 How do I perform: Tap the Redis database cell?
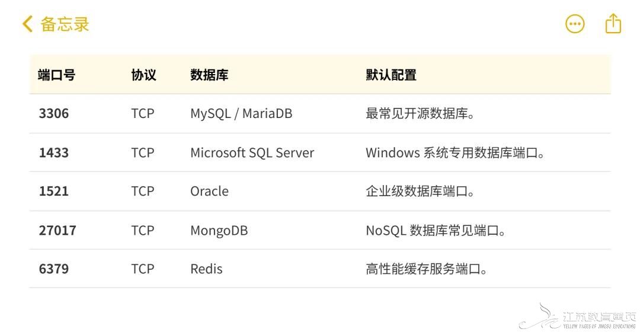click(x=206, y=269)
